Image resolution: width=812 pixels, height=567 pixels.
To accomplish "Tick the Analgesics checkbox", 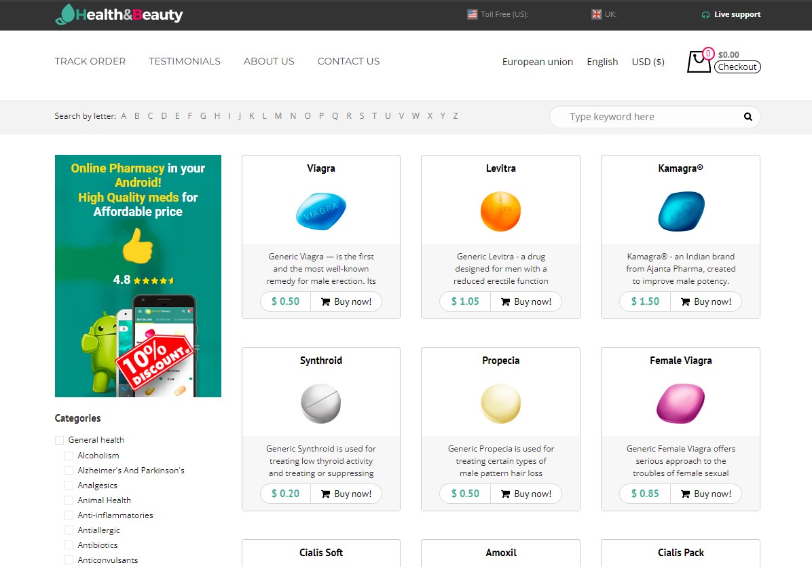I will [69, 486].
